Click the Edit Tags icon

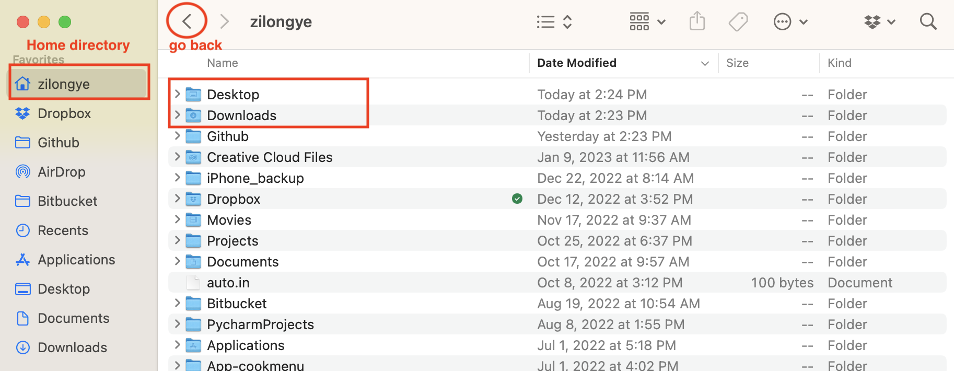738,22
